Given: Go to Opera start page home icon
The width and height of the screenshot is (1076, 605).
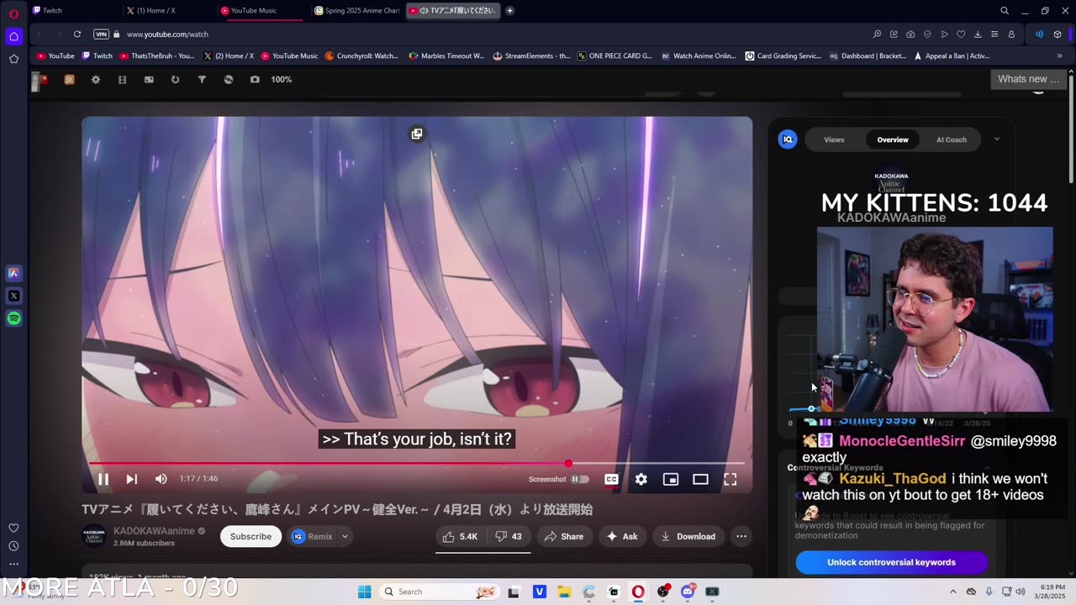Looking at the screenshot, I should [13, 36].
